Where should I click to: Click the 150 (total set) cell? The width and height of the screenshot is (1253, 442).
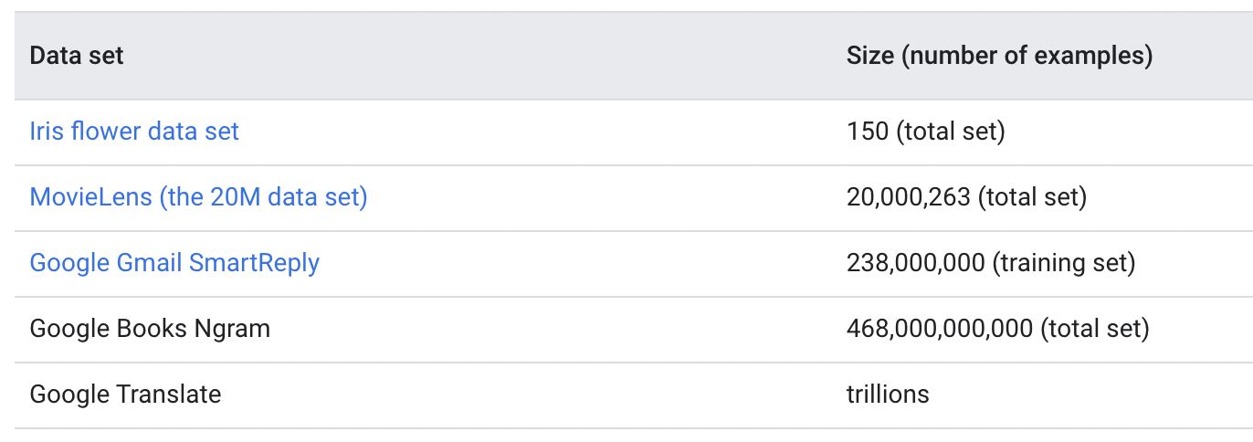click(925, 132)
